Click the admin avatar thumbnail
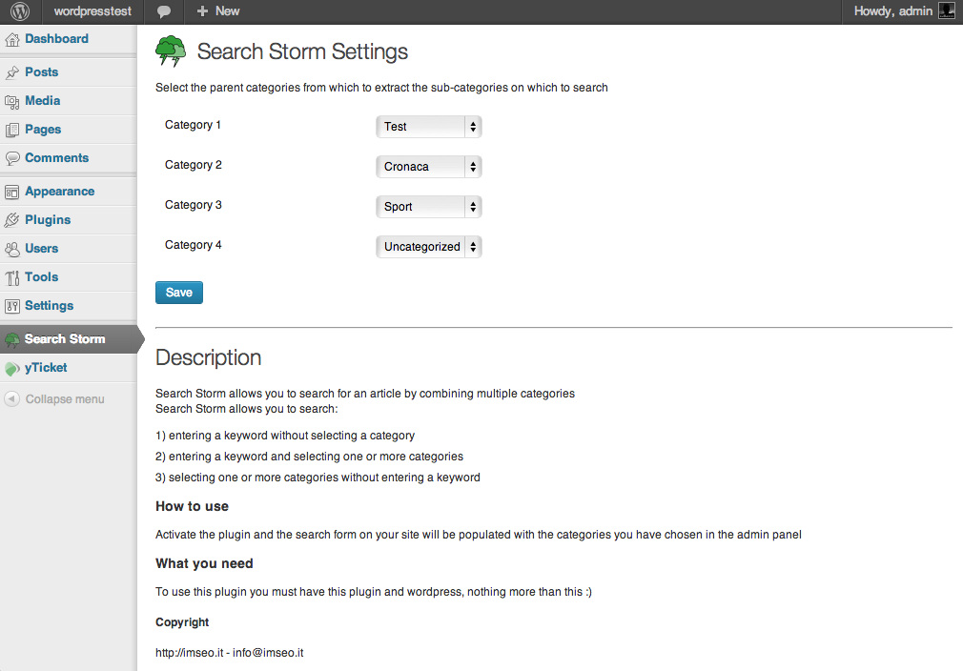 click(947, 10)
